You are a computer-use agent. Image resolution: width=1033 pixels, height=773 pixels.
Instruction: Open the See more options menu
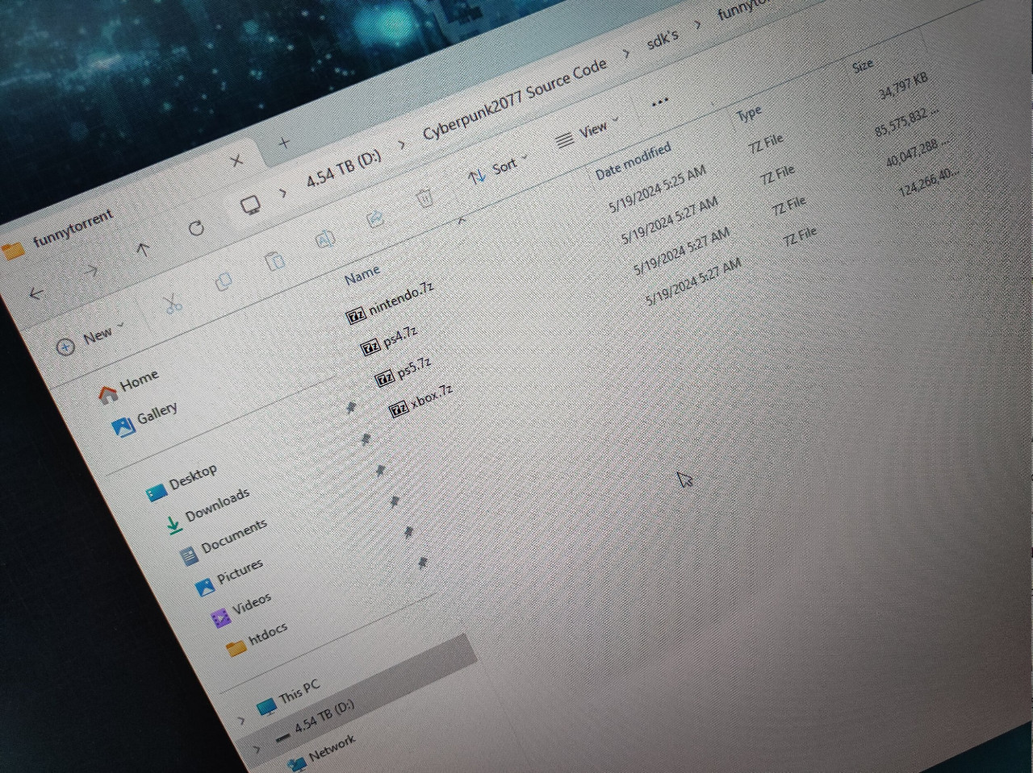(x=659, y=102)
